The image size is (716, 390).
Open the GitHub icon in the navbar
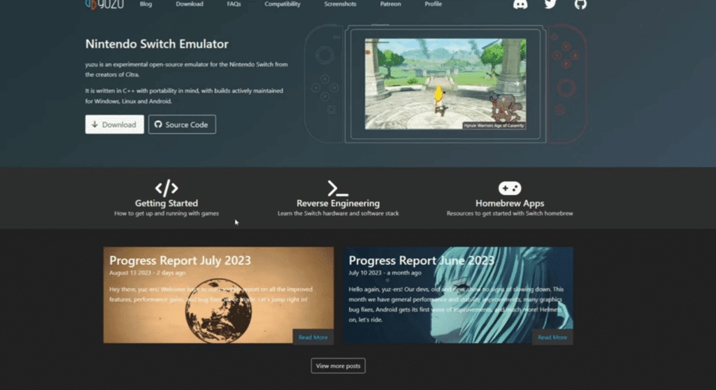(x=580, y=4)
